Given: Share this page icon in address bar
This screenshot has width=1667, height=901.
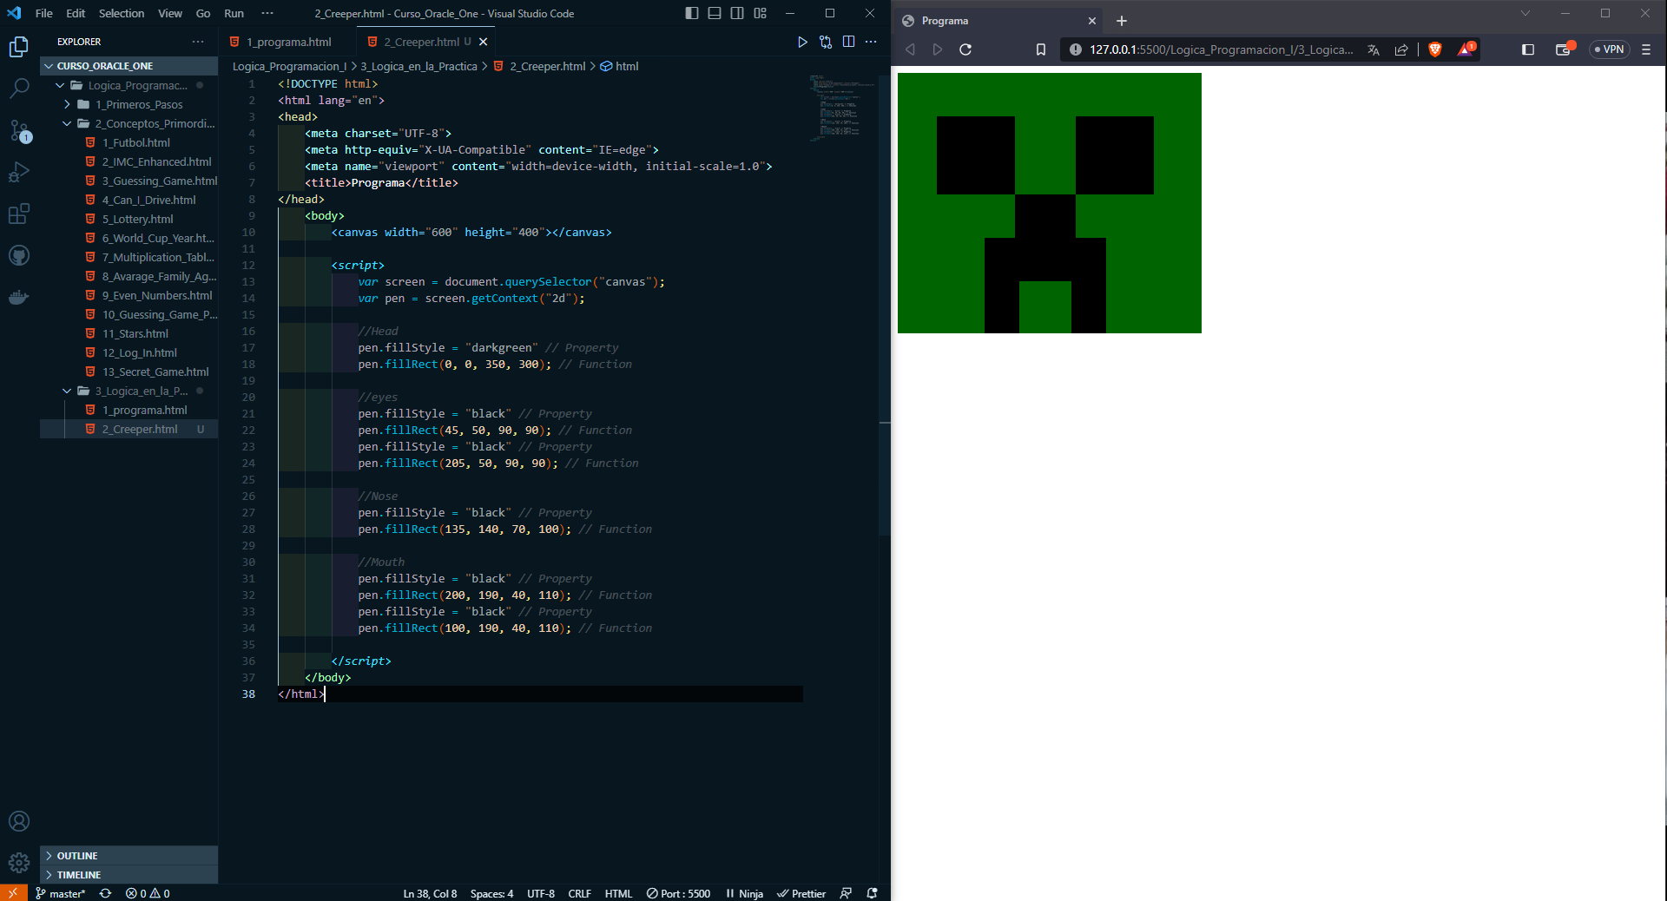Looking at the screenshot, I should click(1401, 49).
